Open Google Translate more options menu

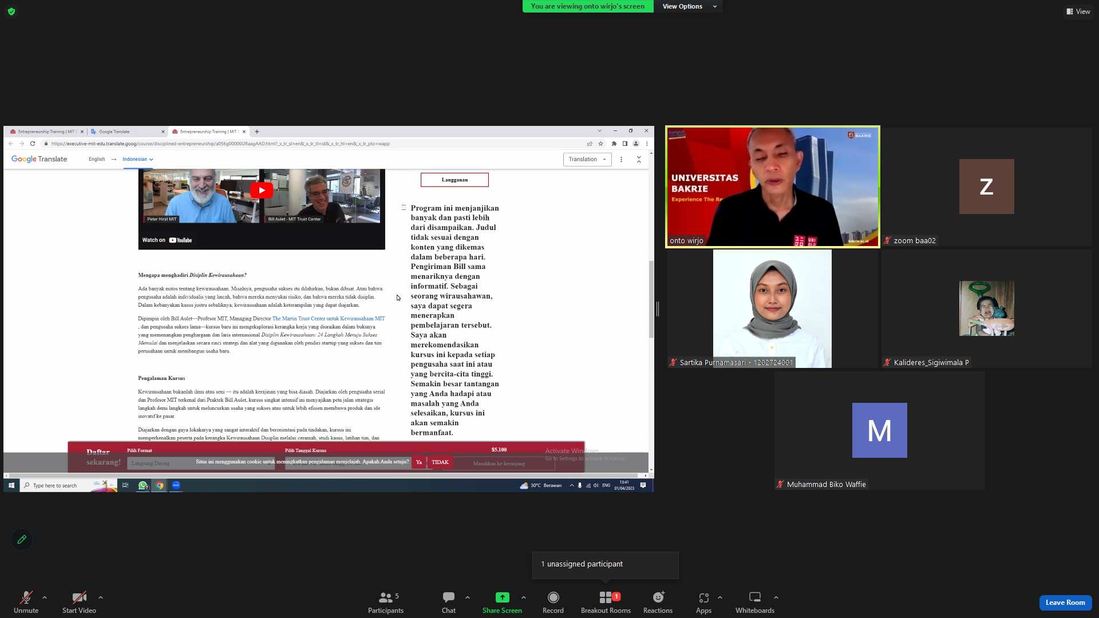click(x=621, y=160)
